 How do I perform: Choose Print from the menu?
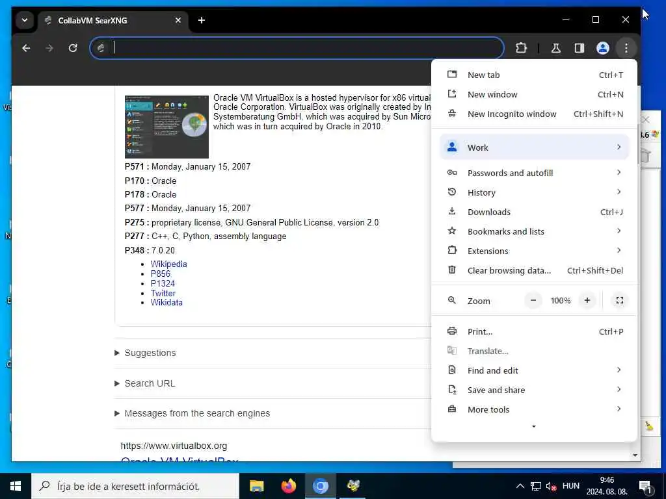[x=535, y=332]
